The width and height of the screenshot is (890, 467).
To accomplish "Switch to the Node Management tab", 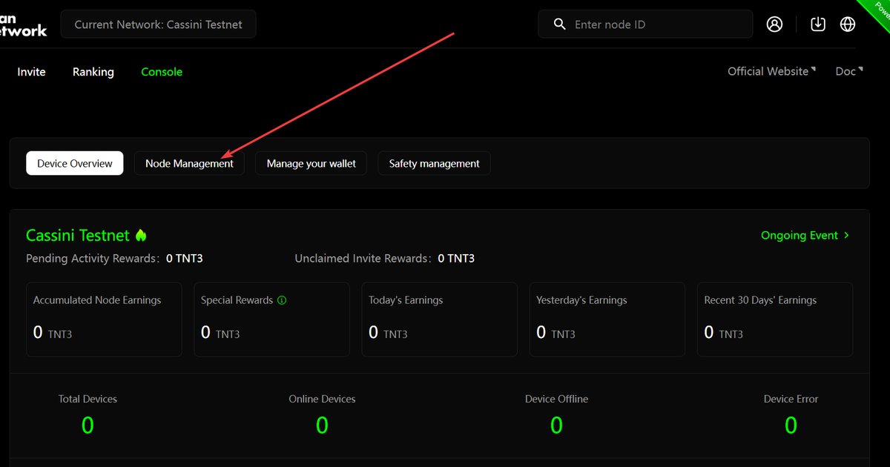I will point(189,163).
